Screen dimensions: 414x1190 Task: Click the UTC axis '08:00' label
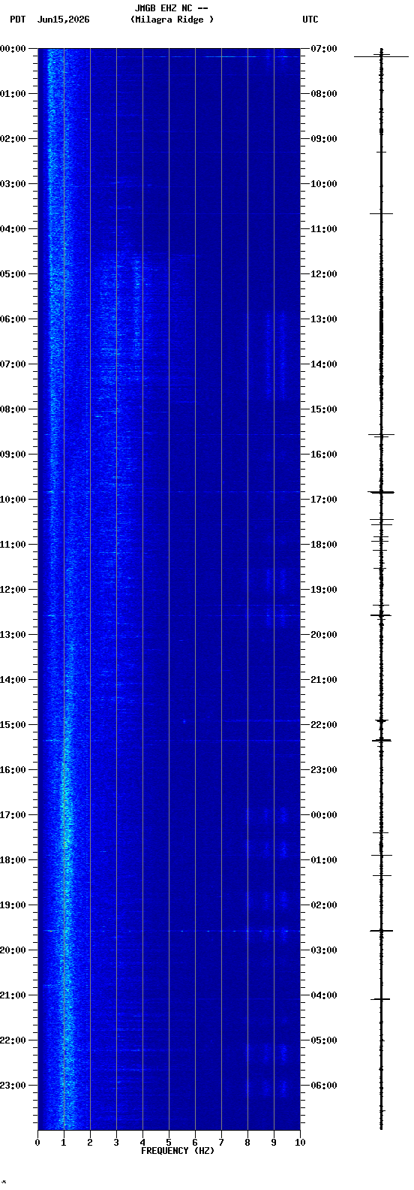tap(324, 94)
